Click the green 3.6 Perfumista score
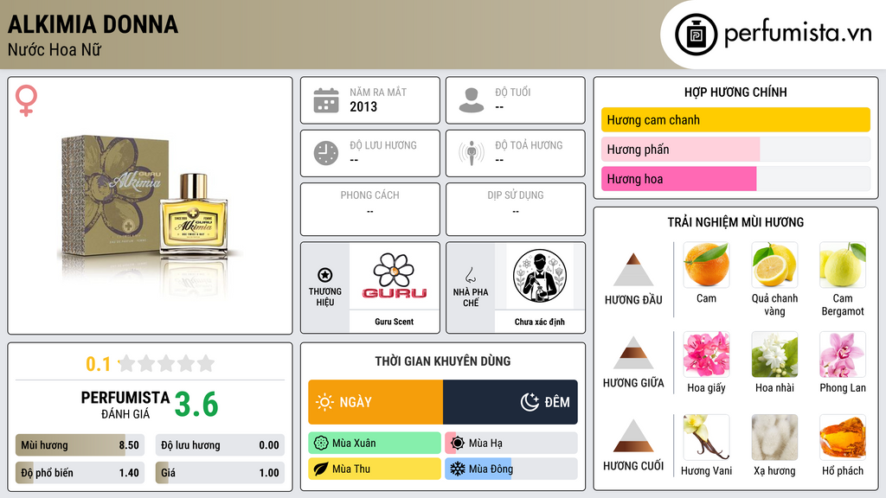 pos(196,405)
